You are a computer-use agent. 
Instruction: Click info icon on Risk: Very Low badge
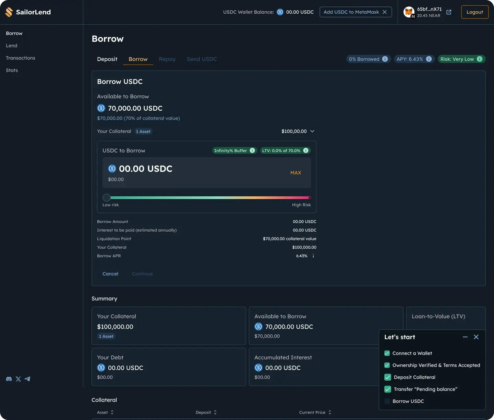tap(480, 59)
